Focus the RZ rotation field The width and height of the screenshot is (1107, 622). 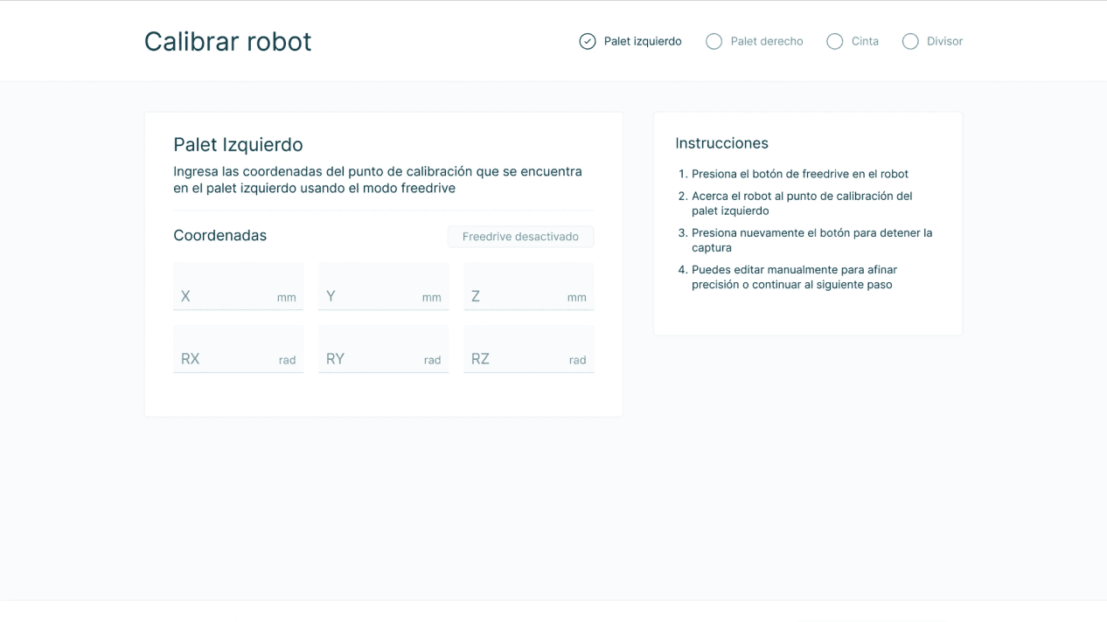pyautogui.click(x=529, y=349)
